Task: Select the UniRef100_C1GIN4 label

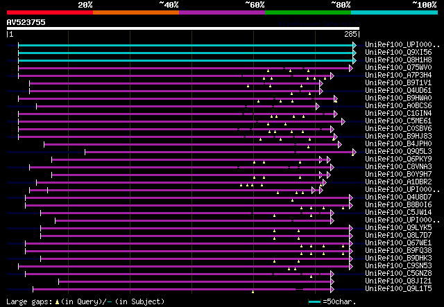Action: click(x=398, y=114)
